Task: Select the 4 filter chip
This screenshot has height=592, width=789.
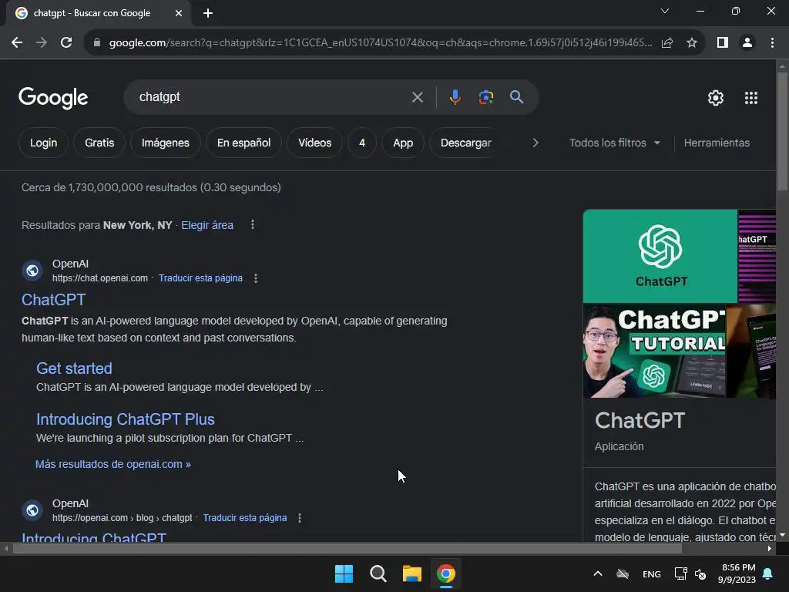Action: click(362, 143)
